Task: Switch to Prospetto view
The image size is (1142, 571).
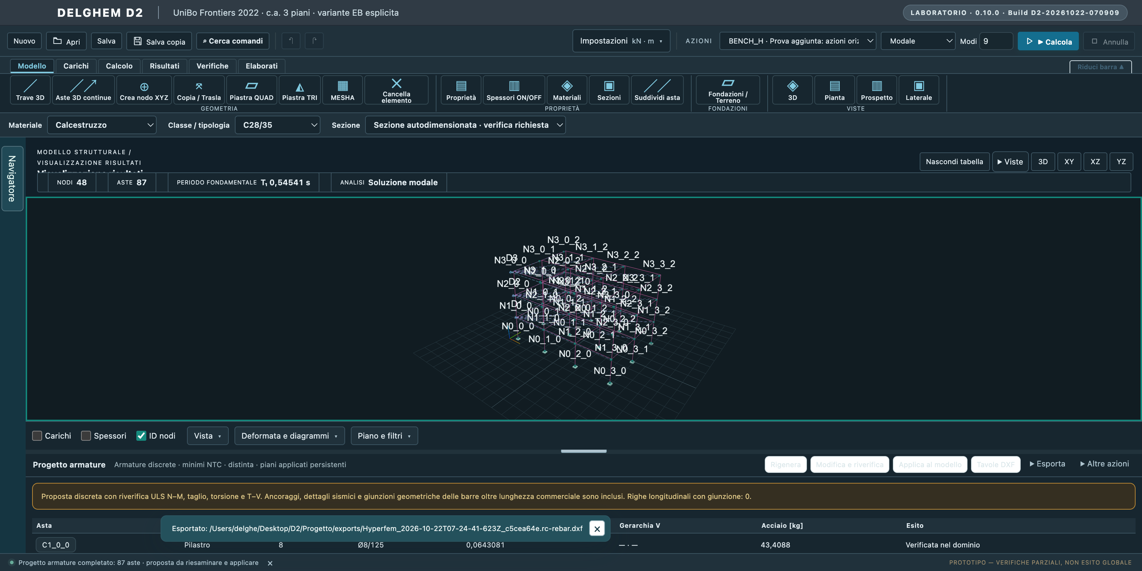Action: pos(876,90)
